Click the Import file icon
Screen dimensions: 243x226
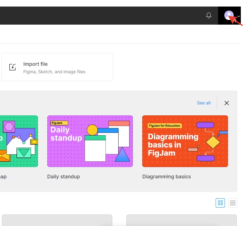12,67
